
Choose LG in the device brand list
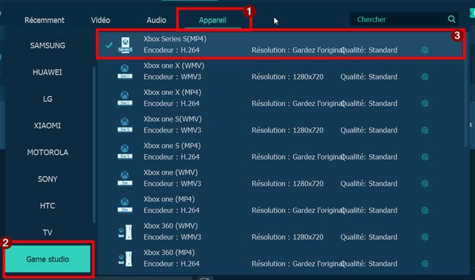47,99
